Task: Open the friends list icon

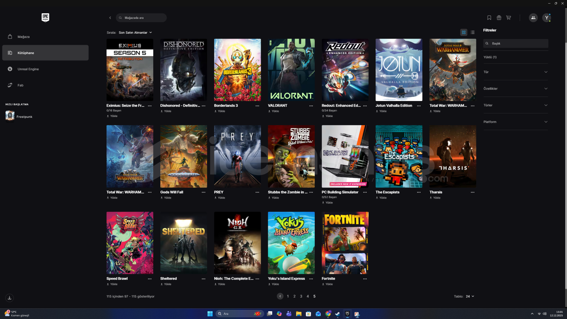Action: pyautogui.click(x=533, y=18)
